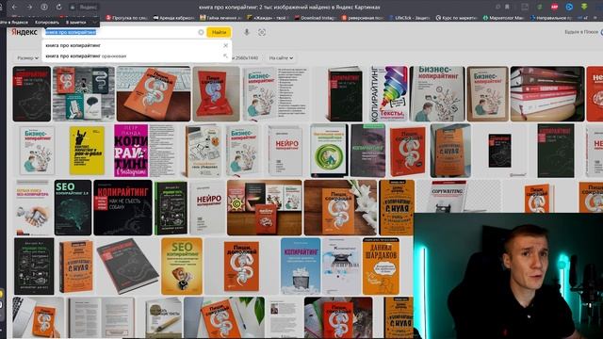Open the bookmark 'Тайна лечения...'
This screenshot has height=339, width=603.
(x=221, y=18)
